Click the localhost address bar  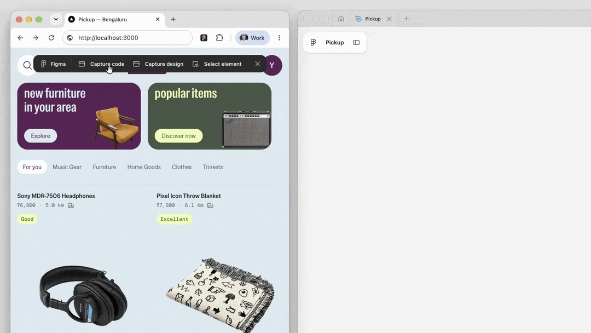[x=128, y=38]
